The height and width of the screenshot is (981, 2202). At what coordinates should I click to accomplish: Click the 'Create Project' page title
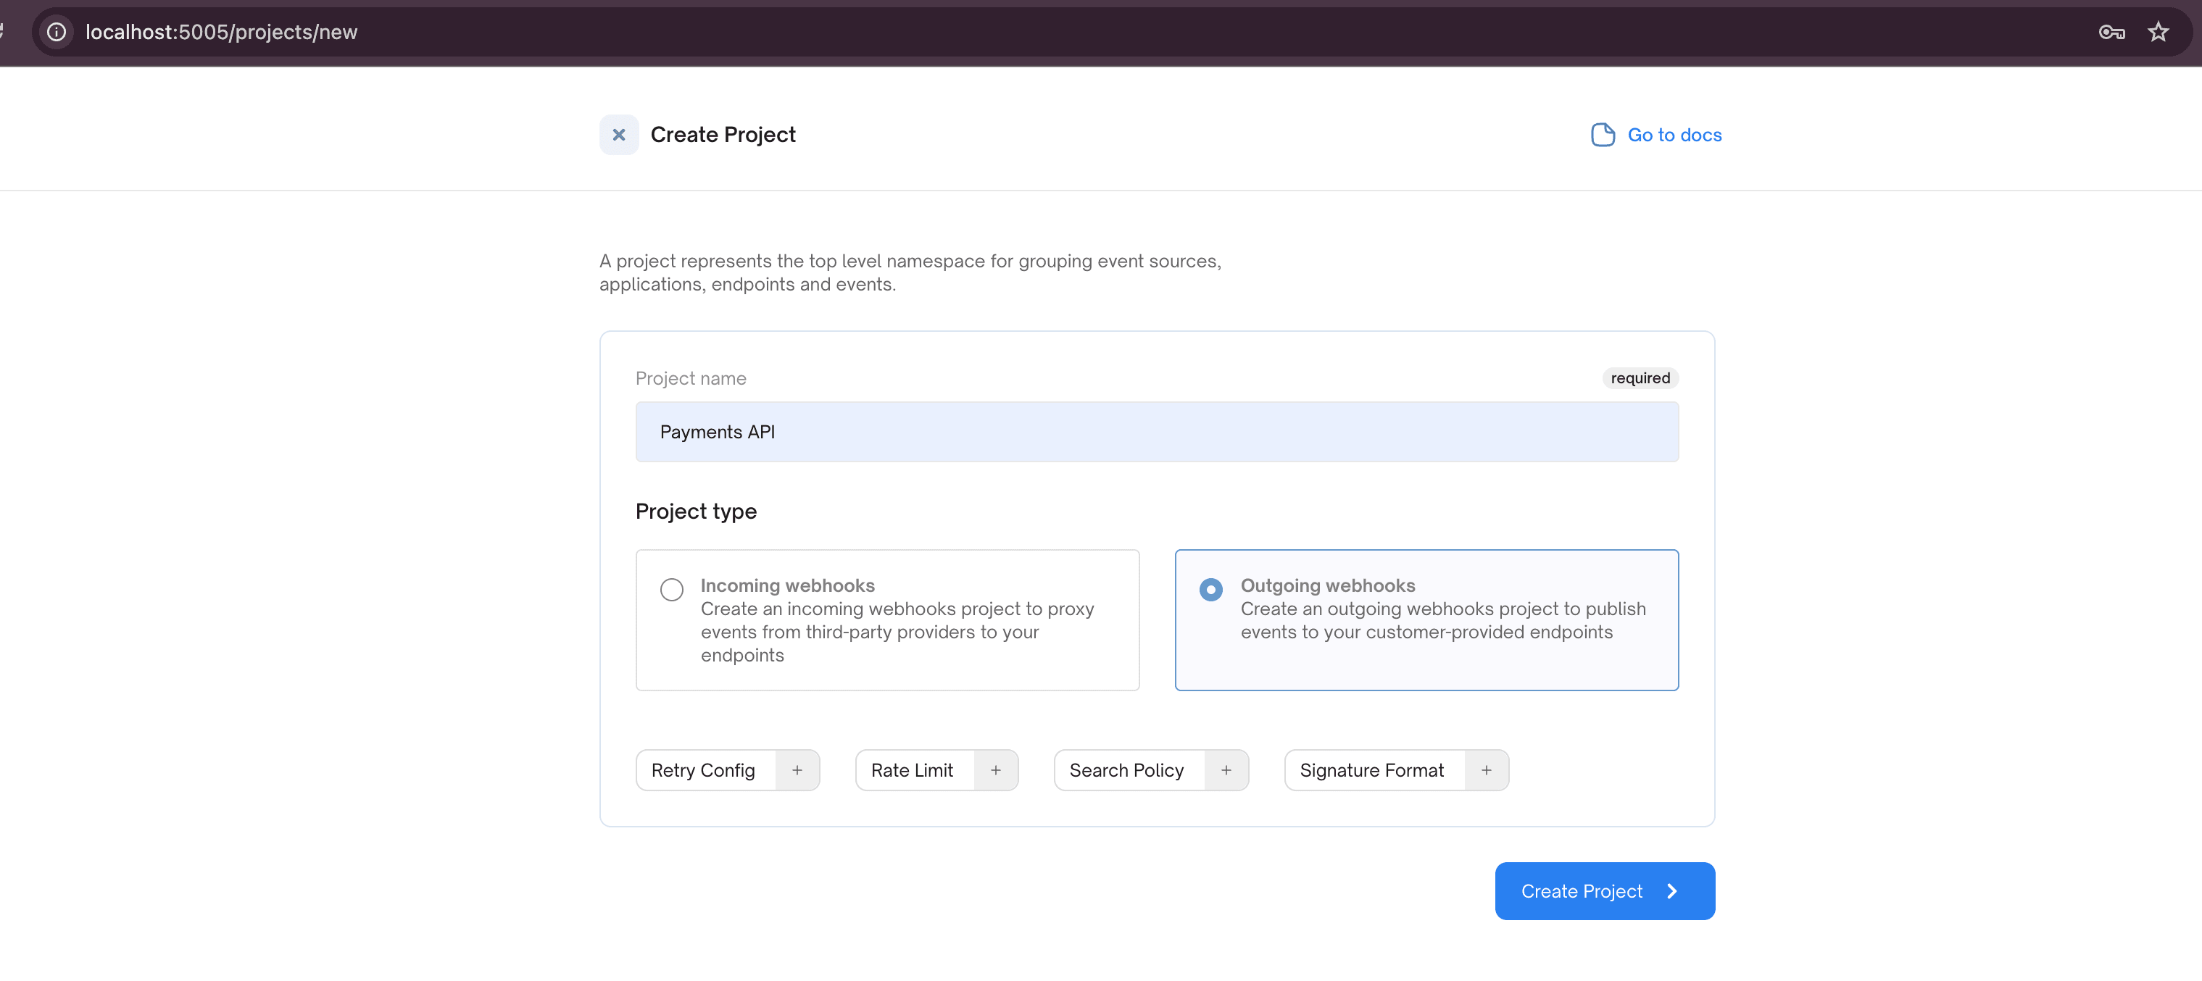723,135
